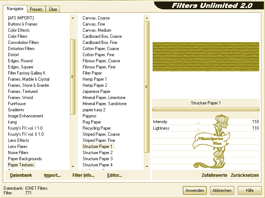Select Color Filters category

click(x=18, y=36)
